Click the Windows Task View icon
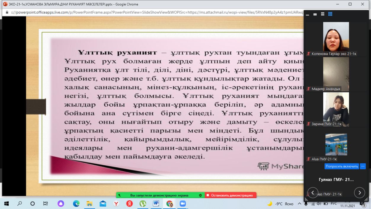Viewport: 371px width, 209px height. pos(46,204)
